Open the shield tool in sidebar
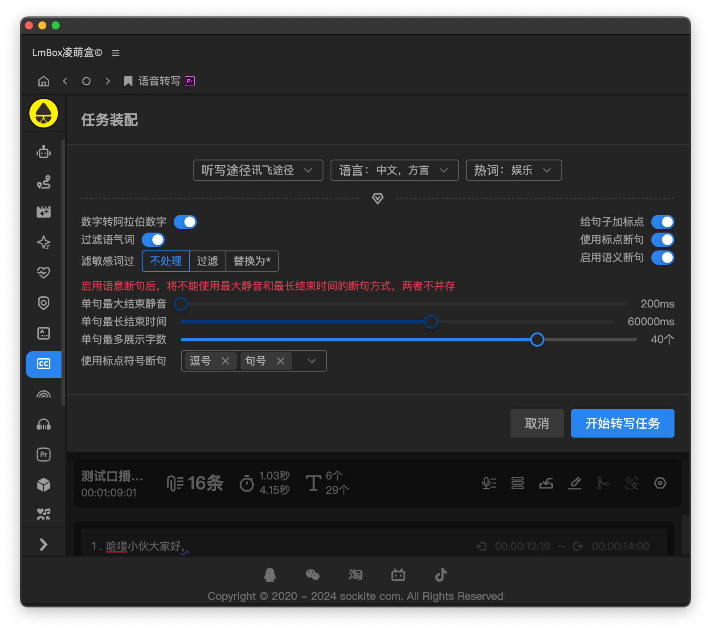 click(x=44, y=303)
